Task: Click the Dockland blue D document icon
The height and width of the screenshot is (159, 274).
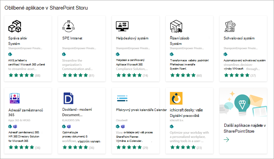Action: pos(68,98)
